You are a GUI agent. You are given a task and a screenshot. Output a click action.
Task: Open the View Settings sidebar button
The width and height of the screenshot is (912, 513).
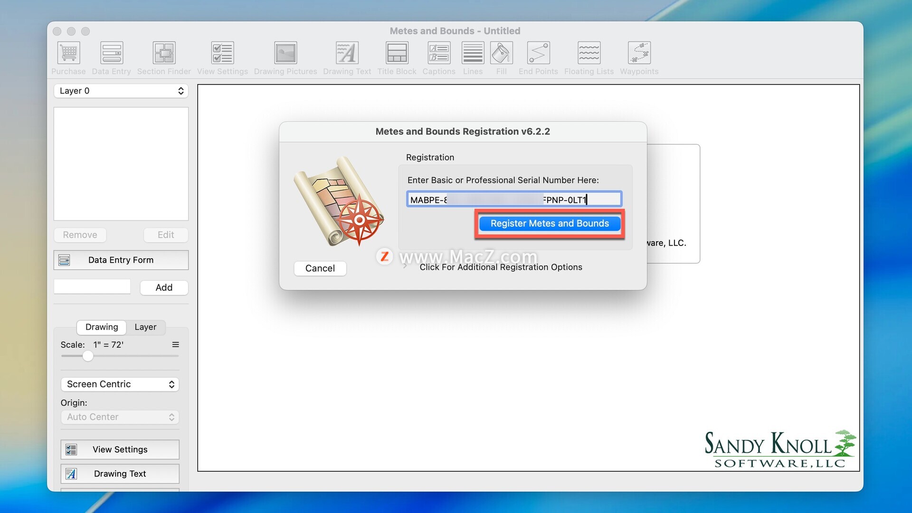[x=120, y=449]
